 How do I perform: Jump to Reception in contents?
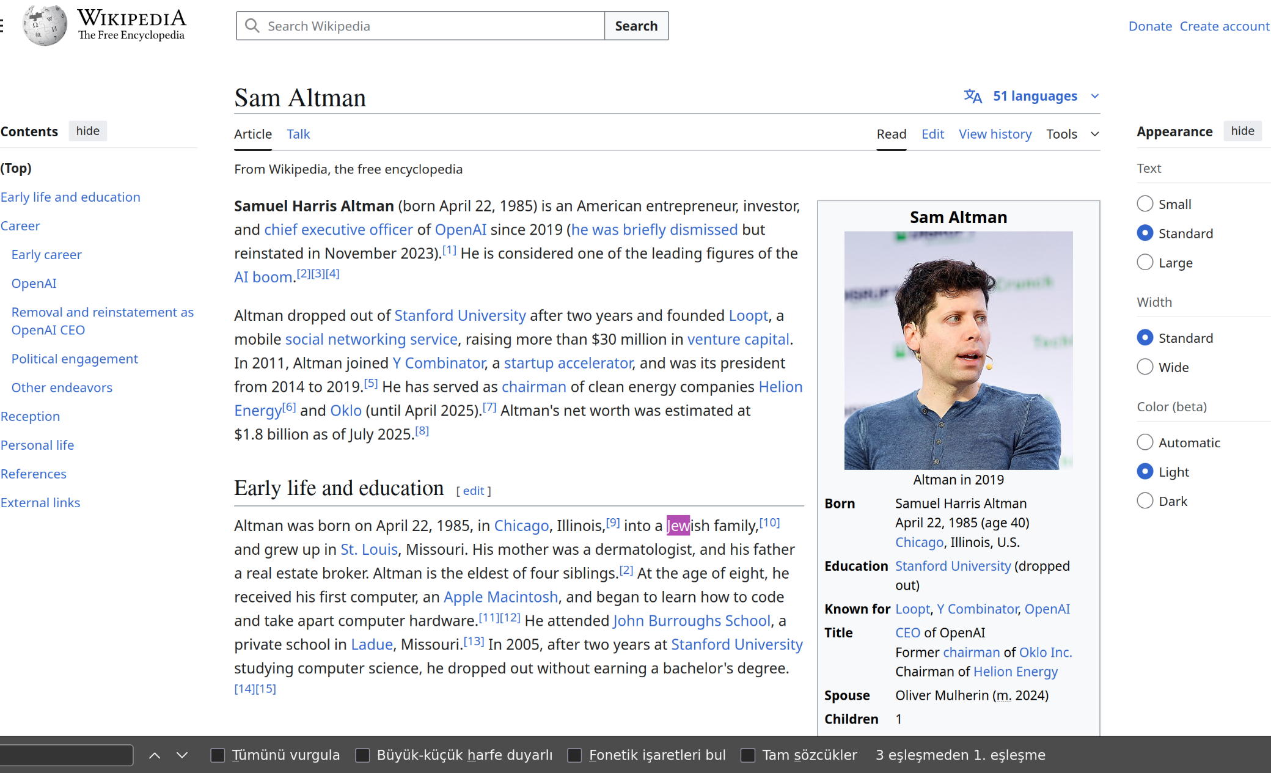pyautogui.click(x=30, y=416)
